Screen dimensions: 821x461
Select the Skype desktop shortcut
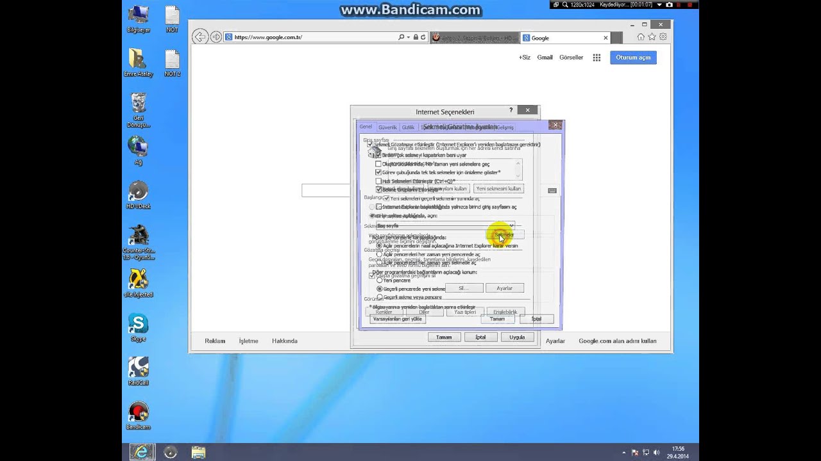[x=139, y=328]
